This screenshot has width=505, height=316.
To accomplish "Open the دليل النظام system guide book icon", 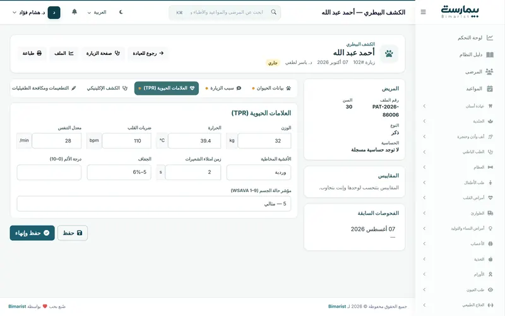I will click(x=490, y=55).
